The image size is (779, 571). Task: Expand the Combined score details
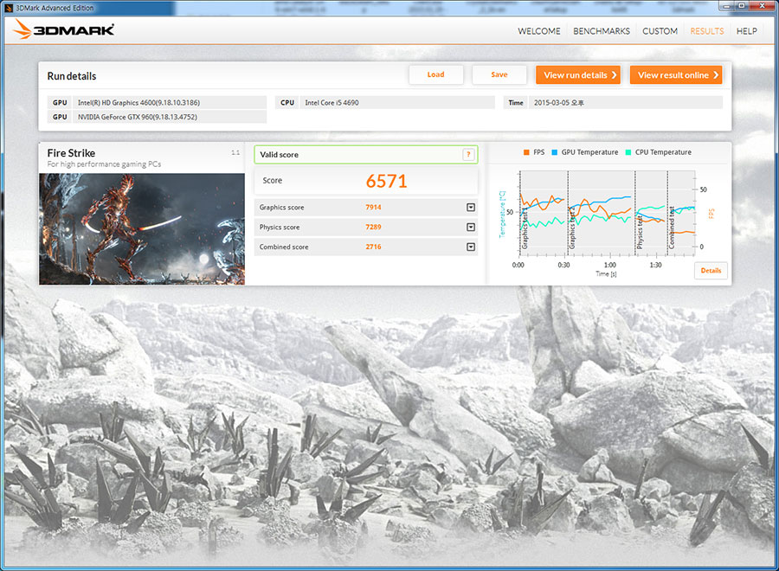pos(471,247)
